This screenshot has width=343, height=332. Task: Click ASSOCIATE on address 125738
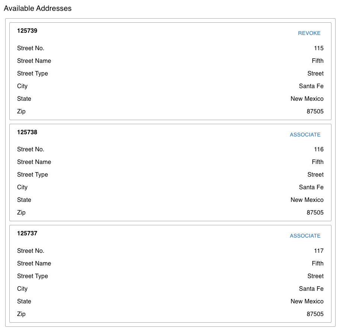[x=305, y=135]
